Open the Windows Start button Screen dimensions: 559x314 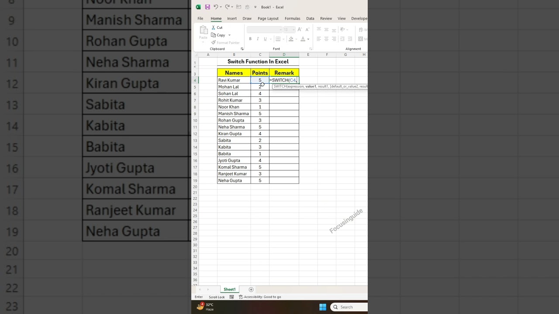(323, 307)
